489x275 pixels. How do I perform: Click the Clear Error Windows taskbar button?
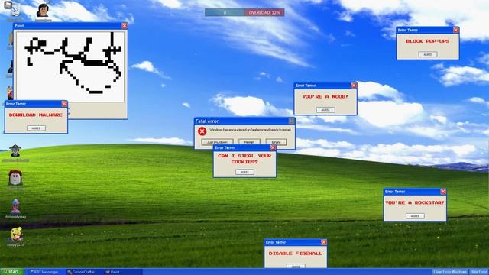450,272
